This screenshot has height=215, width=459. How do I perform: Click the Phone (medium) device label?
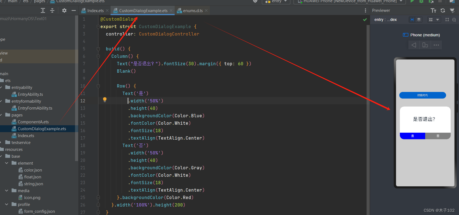(x=425, y=35)
